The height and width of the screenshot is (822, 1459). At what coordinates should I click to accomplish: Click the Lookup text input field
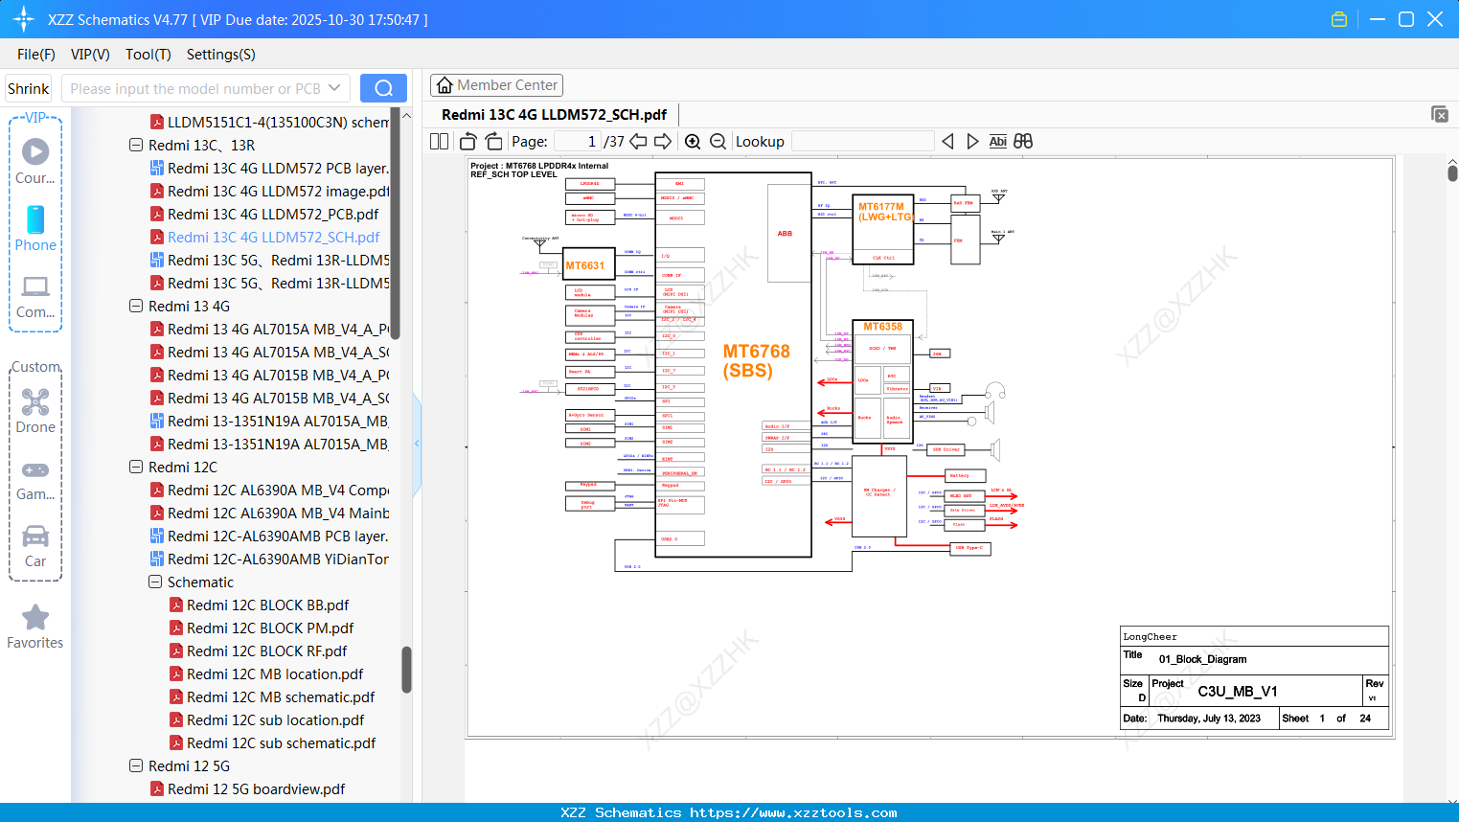[x=862, y=141]
